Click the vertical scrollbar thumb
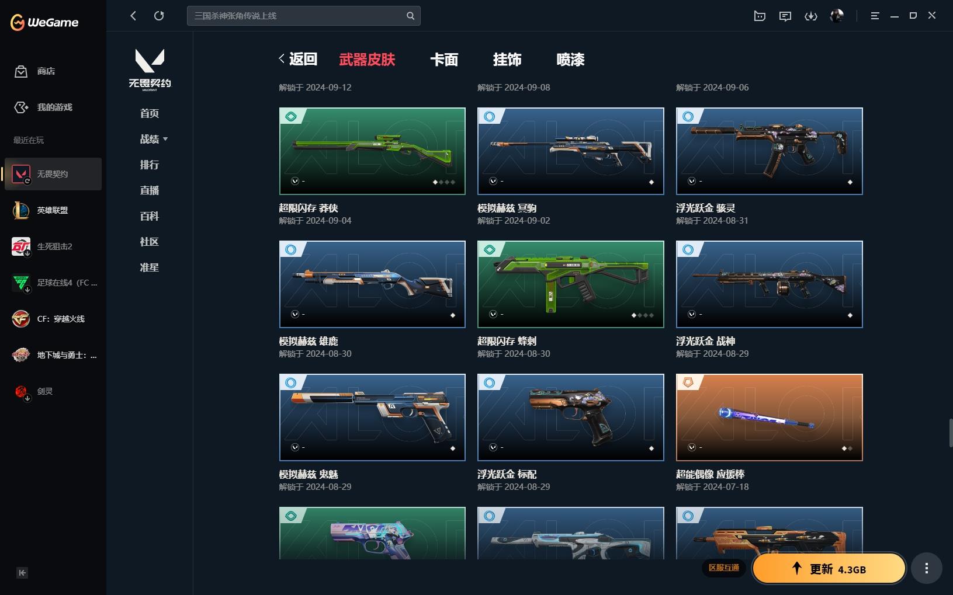 coord(951,433)
